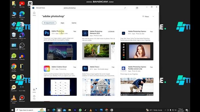Select Bandicam desktop shortcut
200x112 pixels.
(22, 99)
